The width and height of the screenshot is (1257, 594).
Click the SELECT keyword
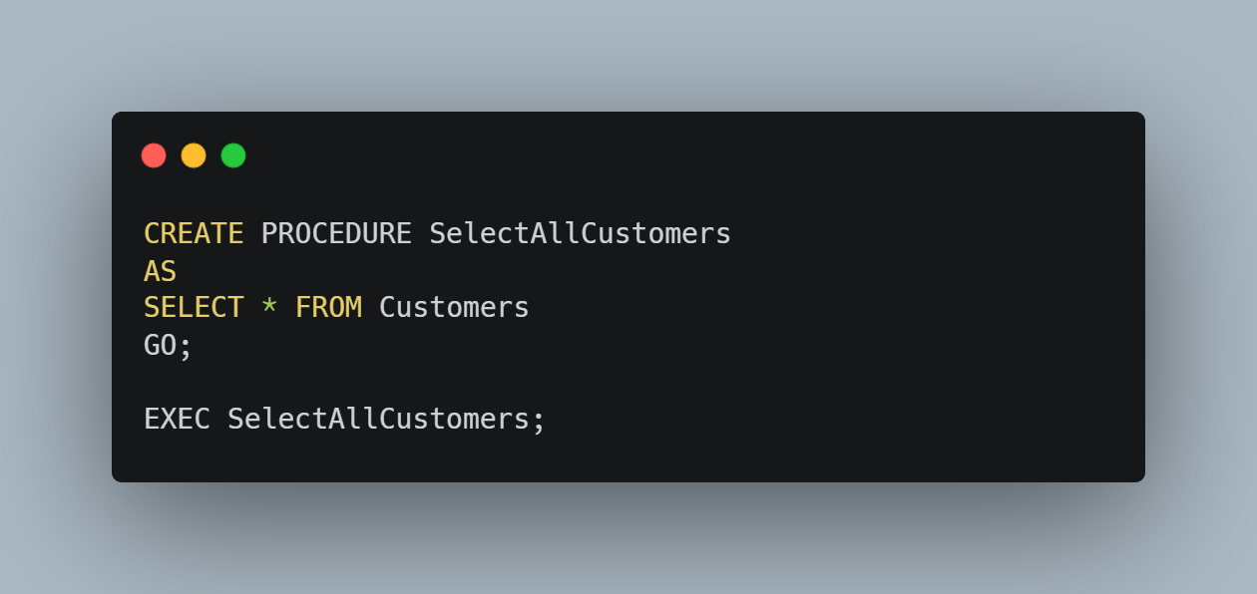(194, 307)
